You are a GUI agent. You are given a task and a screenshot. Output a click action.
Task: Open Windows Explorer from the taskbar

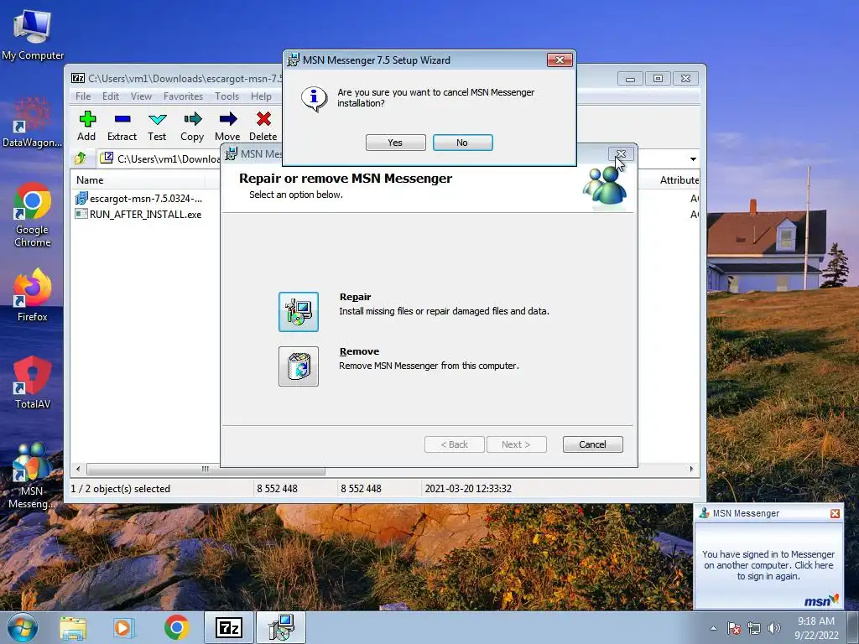pos(73,628)
